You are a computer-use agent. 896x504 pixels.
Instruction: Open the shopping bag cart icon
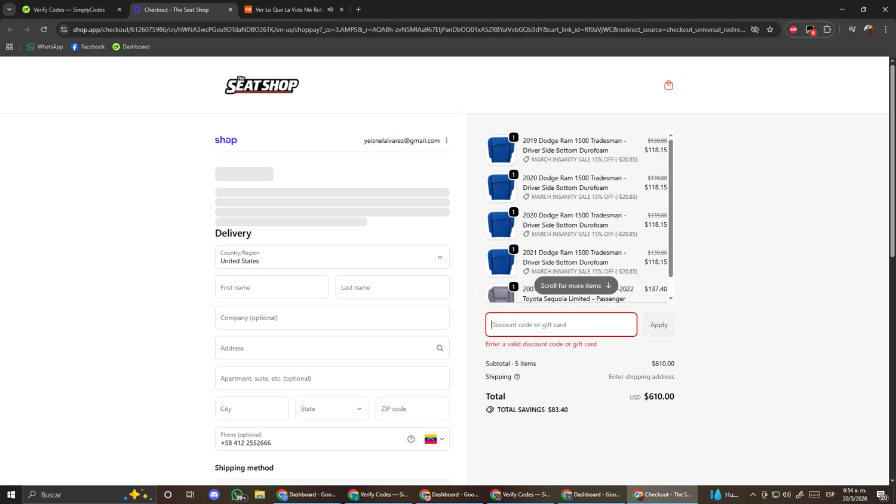click(668, 85)
